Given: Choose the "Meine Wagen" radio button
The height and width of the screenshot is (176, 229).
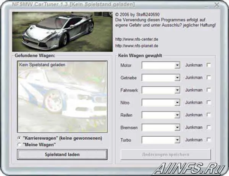Looking at the screenshot, I should (x=19, y=144).
